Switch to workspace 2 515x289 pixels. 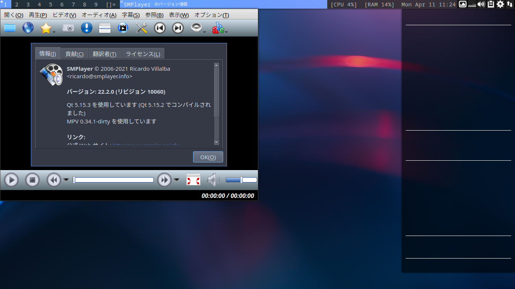point(17,5)
